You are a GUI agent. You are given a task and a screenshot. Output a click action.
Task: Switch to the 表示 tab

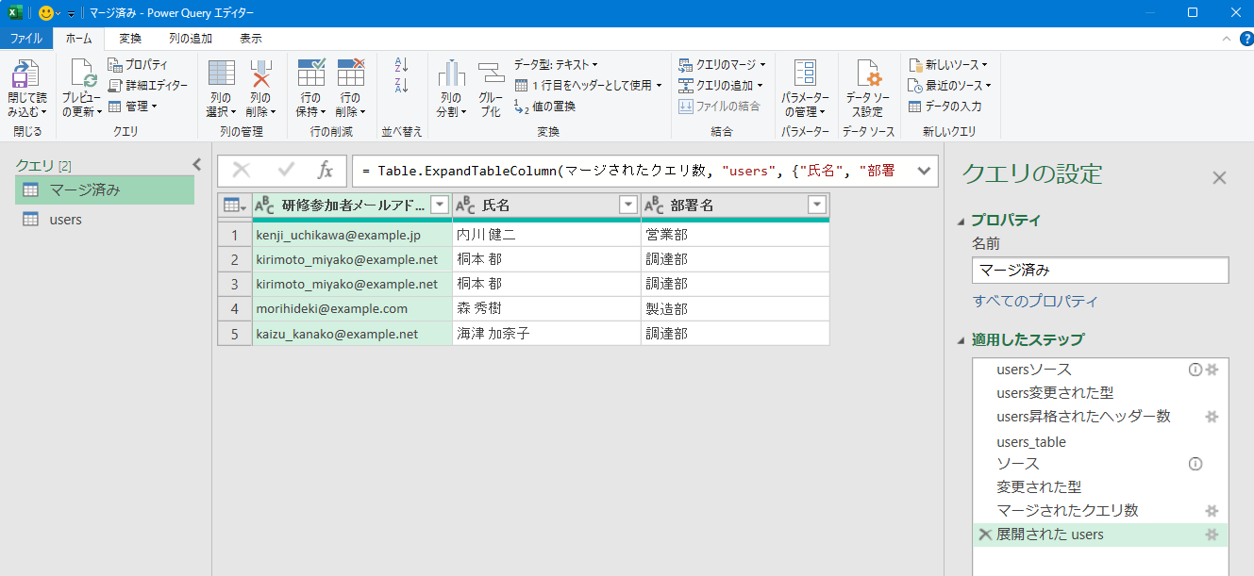[x=251, y=39]
